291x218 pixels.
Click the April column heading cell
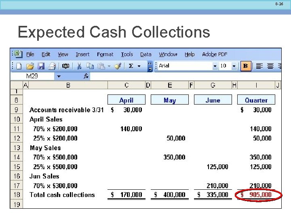point(127,100)
